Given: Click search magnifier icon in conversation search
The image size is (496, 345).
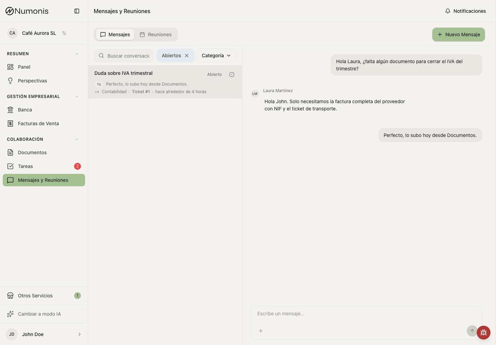Looking at the screenshot, I should (x=101, y=56).
